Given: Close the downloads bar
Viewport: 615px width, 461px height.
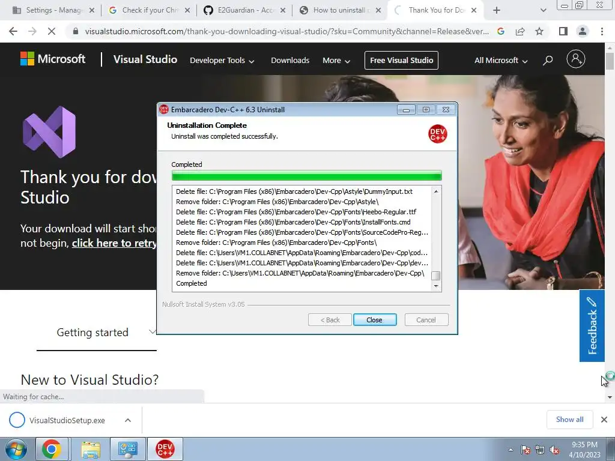Looking at the screenshot, I should pyautogui.click(x=604, y=420).
